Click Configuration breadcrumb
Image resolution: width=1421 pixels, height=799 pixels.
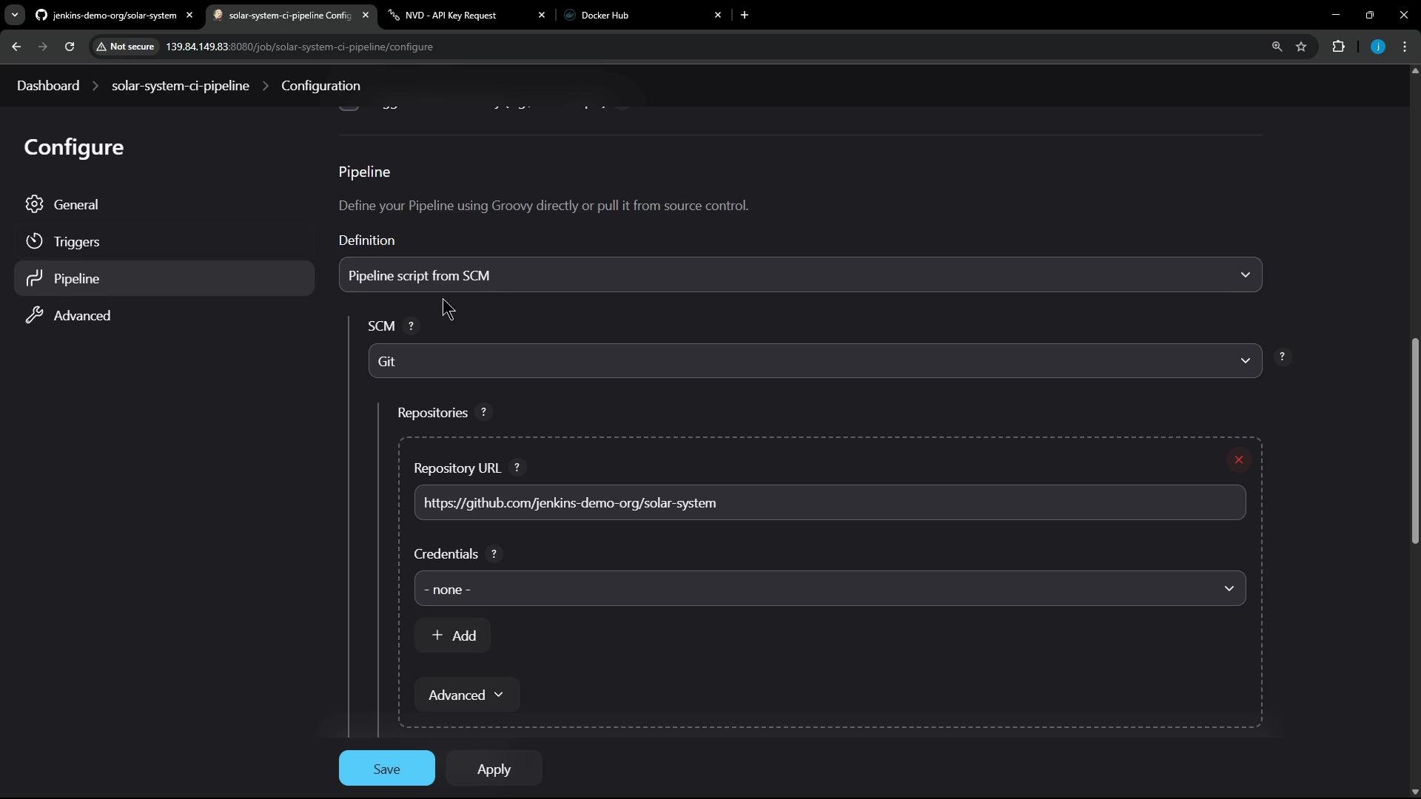coord(320,86)
